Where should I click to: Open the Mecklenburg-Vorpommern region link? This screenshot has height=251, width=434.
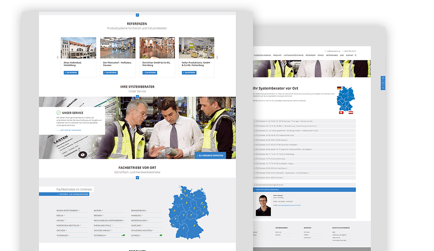(x=109, y=221)
